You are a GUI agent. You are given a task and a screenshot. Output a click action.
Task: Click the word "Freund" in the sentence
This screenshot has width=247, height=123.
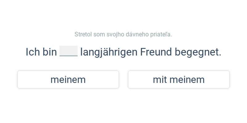click(156, 52)
